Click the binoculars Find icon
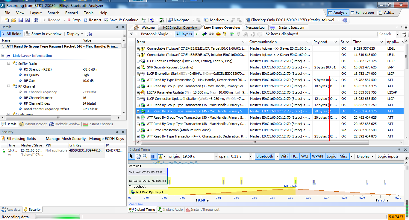 coord(36,20)
